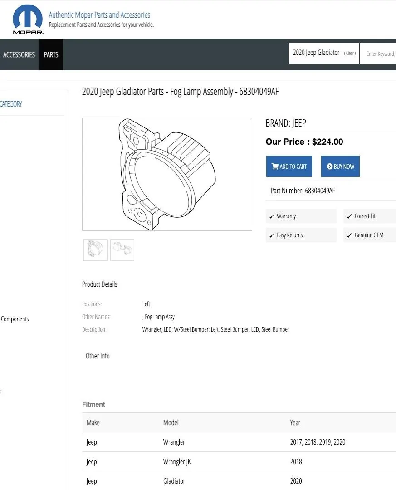396x490 pixels.
Task: Click the Correct Fit checkmark icon
Action: (349, 216)
